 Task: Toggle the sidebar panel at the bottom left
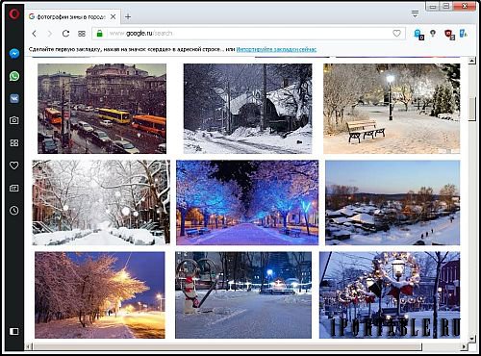[14, 331]
